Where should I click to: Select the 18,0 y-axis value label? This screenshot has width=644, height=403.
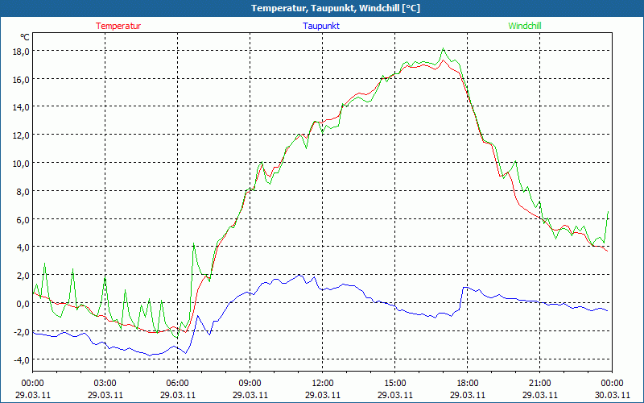point(20,51)
